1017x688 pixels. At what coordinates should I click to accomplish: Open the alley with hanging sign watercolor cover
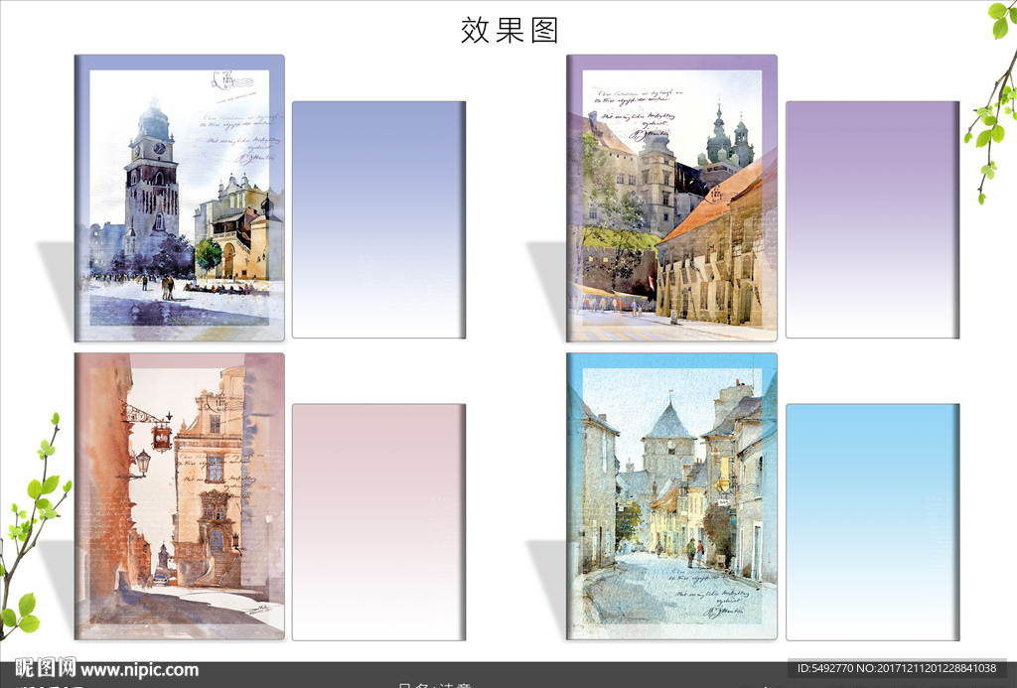pos(180,496)
